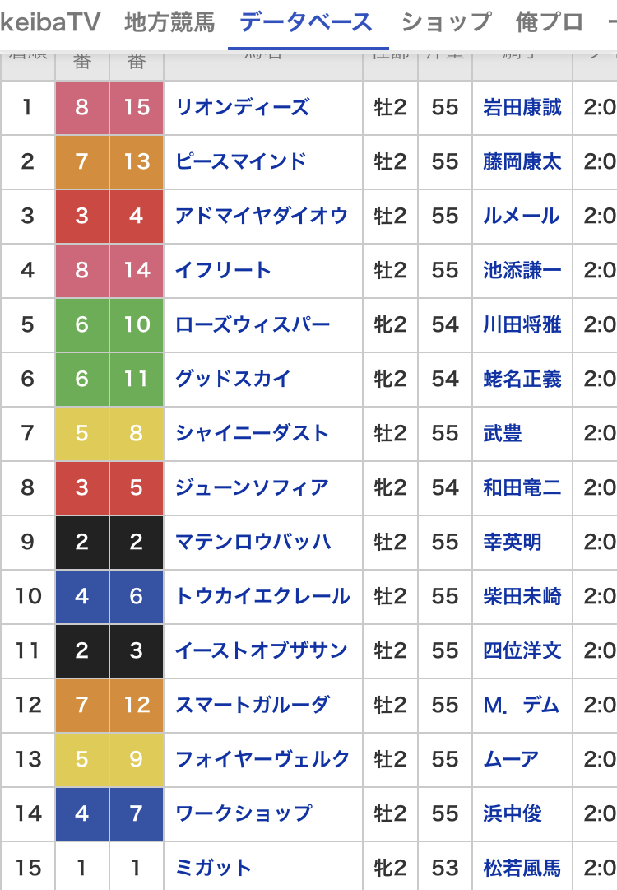Click the pink frame number 15 cell
Screen dimensions: 617x890
tap(136, 107)
